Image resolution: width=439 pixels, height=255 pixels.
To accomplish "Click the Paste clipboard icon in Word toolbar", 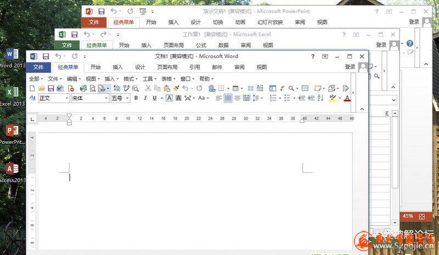I will point(167,88).
